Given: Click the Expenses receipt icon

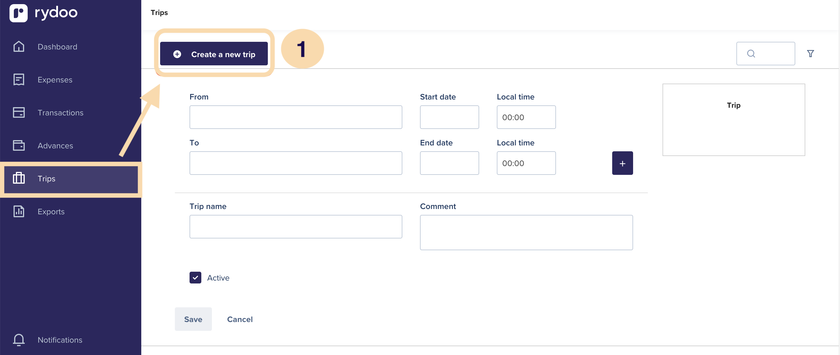Looking at the screenshot, I should tap(19, 79).
